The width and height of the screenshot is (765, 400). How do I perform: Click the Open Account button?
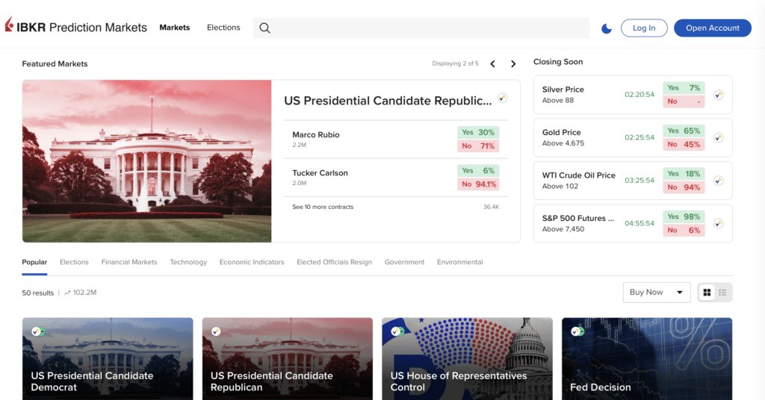click(x=712, y=28)
